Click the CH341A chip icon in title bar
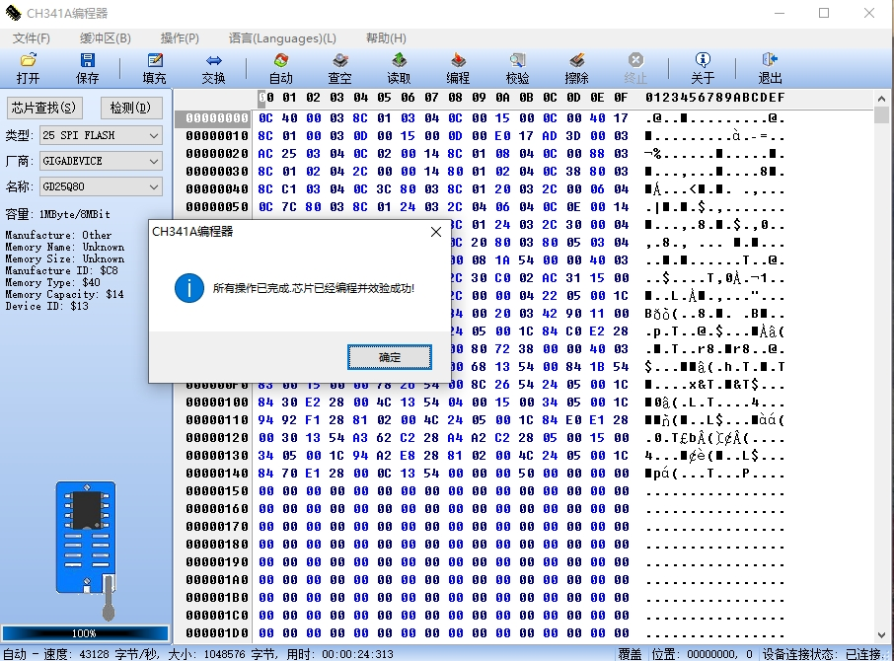 tap(13, 13)
